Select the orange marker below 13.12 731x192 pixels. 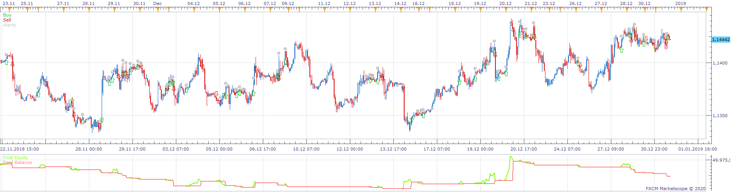(375, 9)
